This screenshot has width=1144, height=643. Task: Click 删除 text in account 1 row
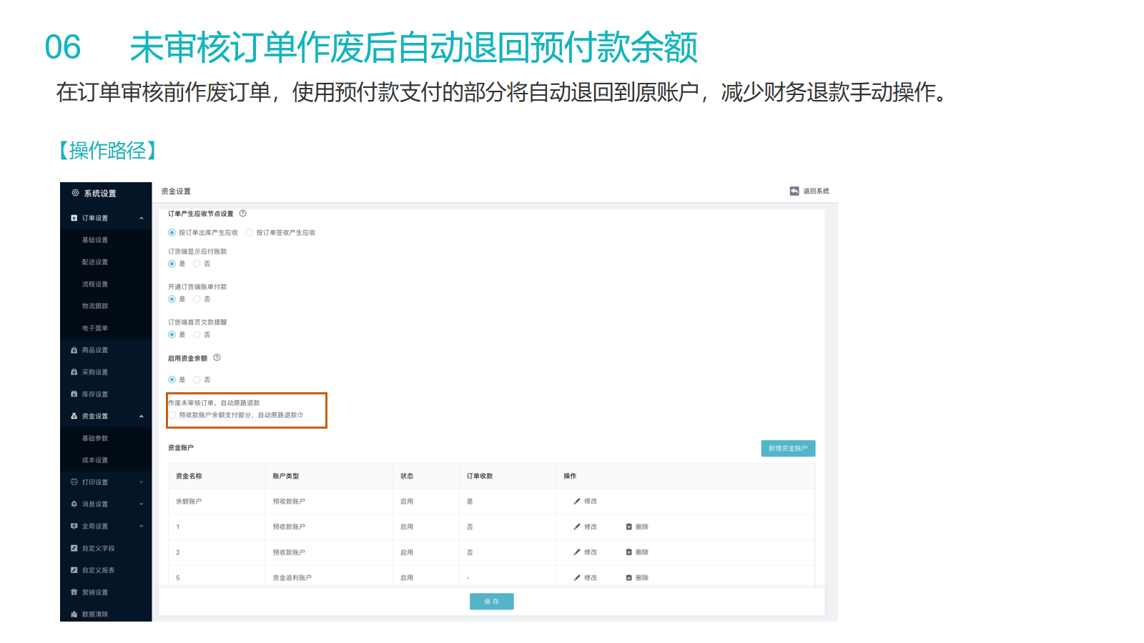coord(642,527)
